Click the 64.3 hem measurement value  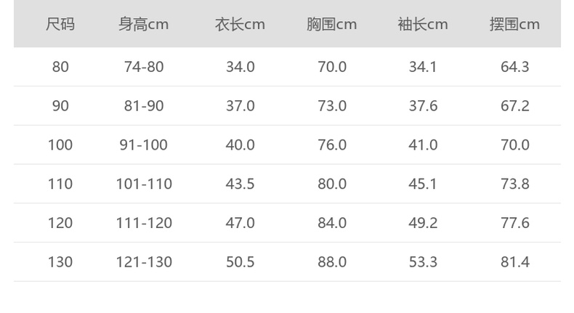[514, 67]
